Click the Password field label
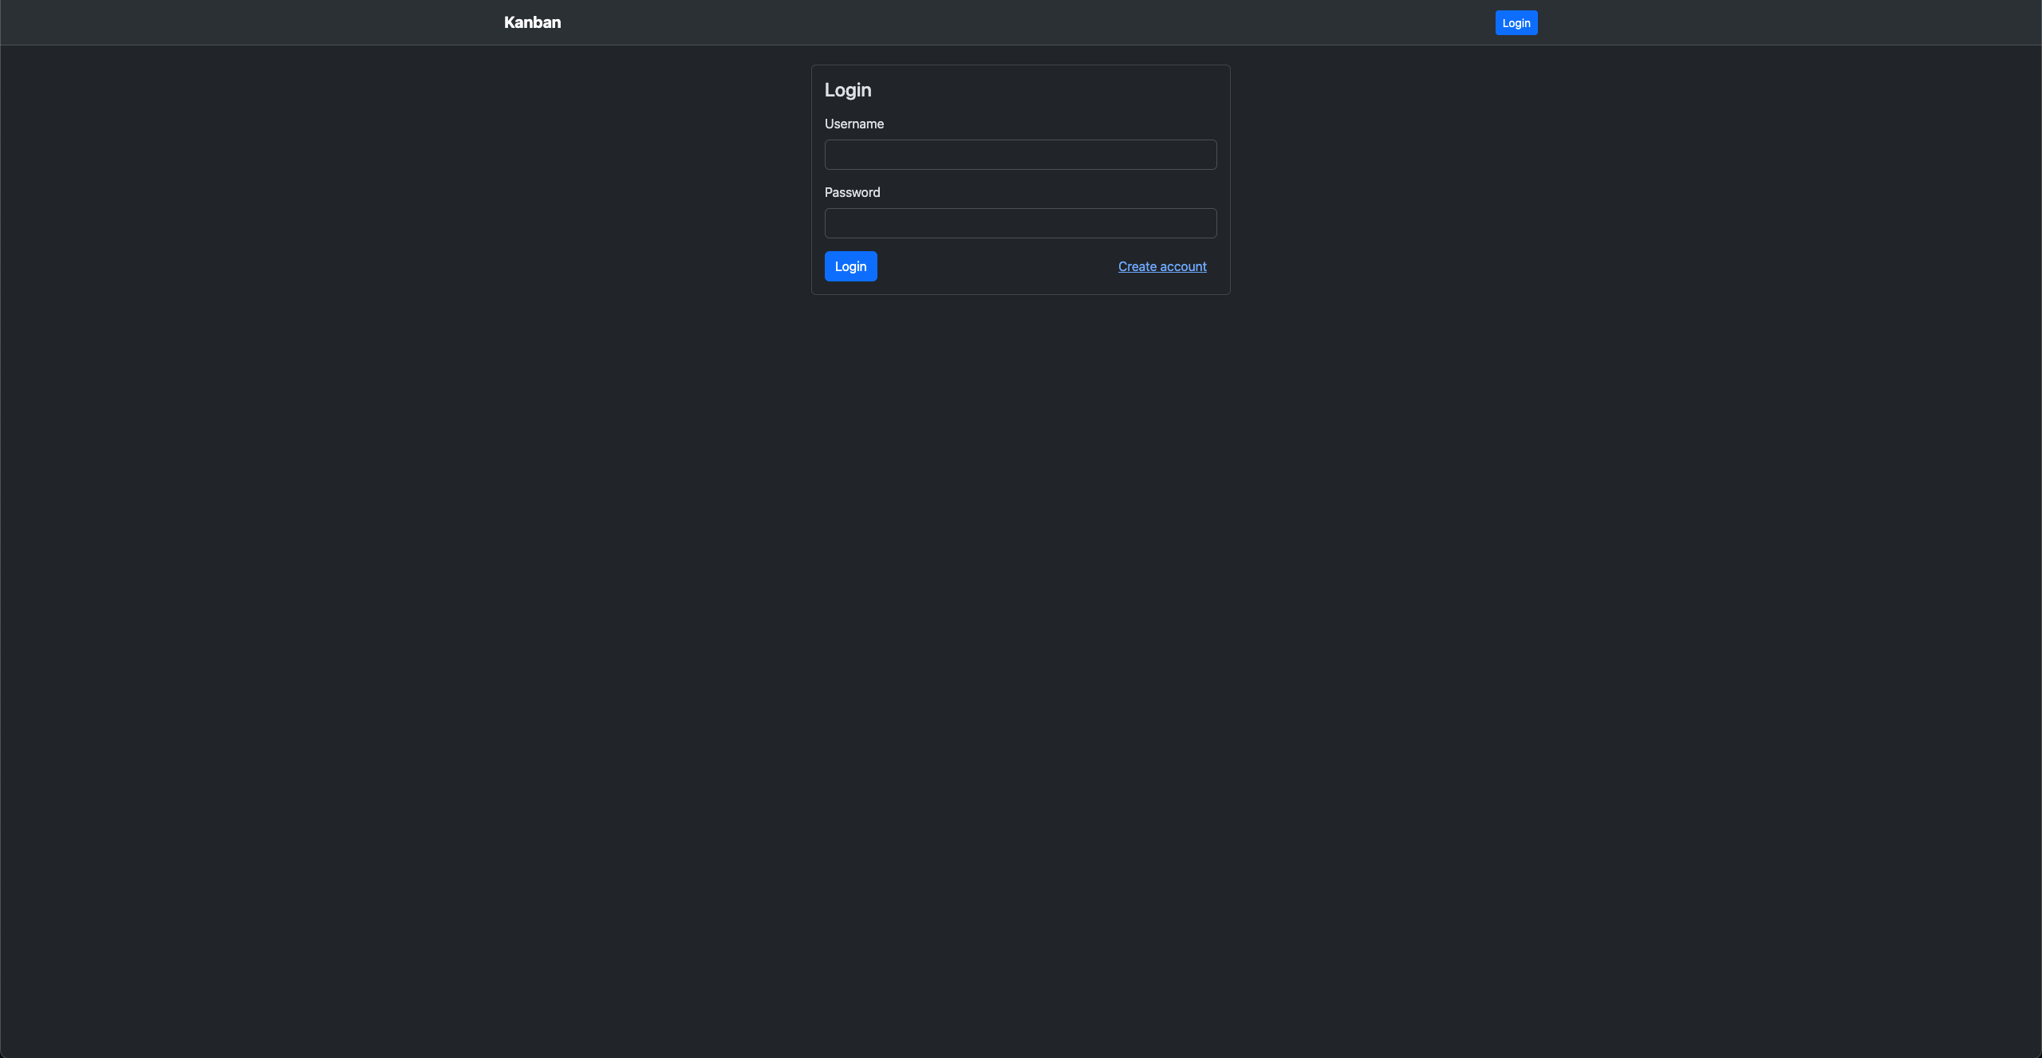 852,192
